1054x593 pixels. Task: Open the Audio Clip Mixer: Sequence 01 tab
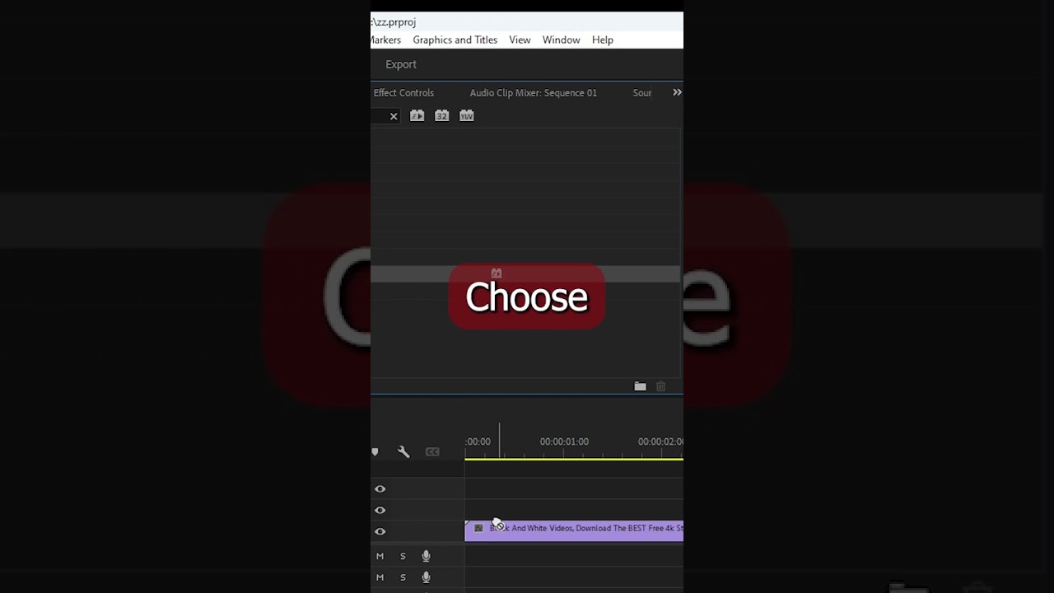533,93
